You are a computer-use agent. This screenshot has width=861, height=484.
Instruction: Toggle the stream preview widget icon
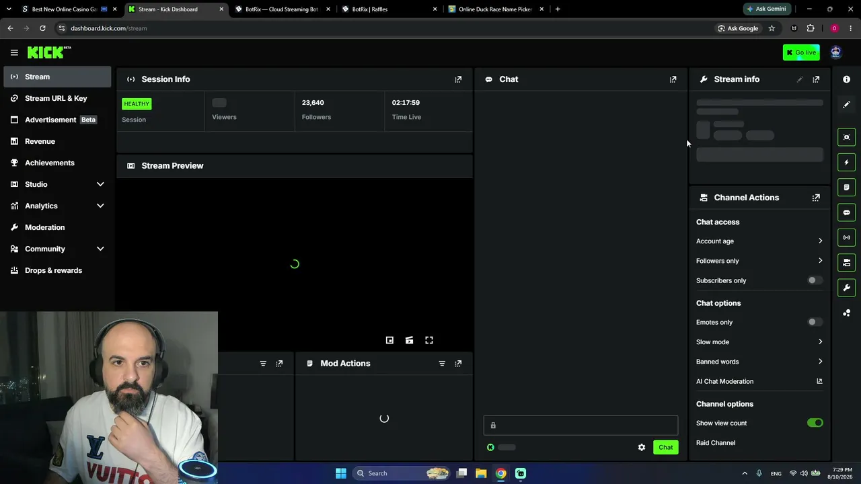(x=846, y=137)
